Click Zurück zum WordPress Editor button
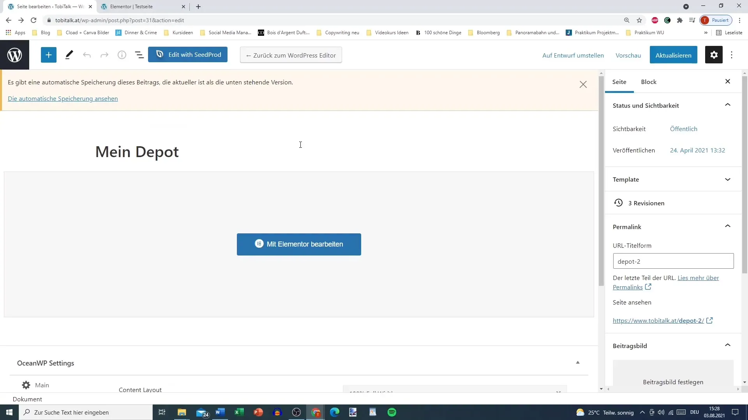This screenshot has height=420, width=748. pos(291,55)
